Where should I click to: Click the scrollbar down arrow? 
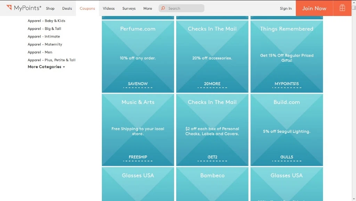click(x=354, y=199)
